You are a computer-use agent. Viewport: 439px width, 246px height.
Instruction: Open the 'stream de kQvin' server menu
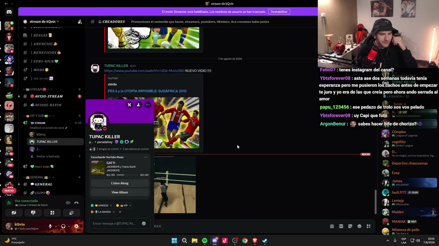[44, 22]
